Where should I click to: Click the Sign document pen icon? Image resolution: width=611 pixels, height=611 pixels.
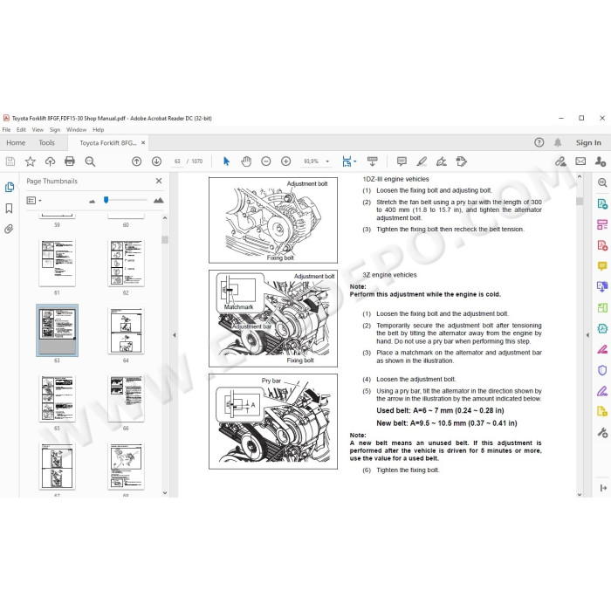[x=442, y=161]
